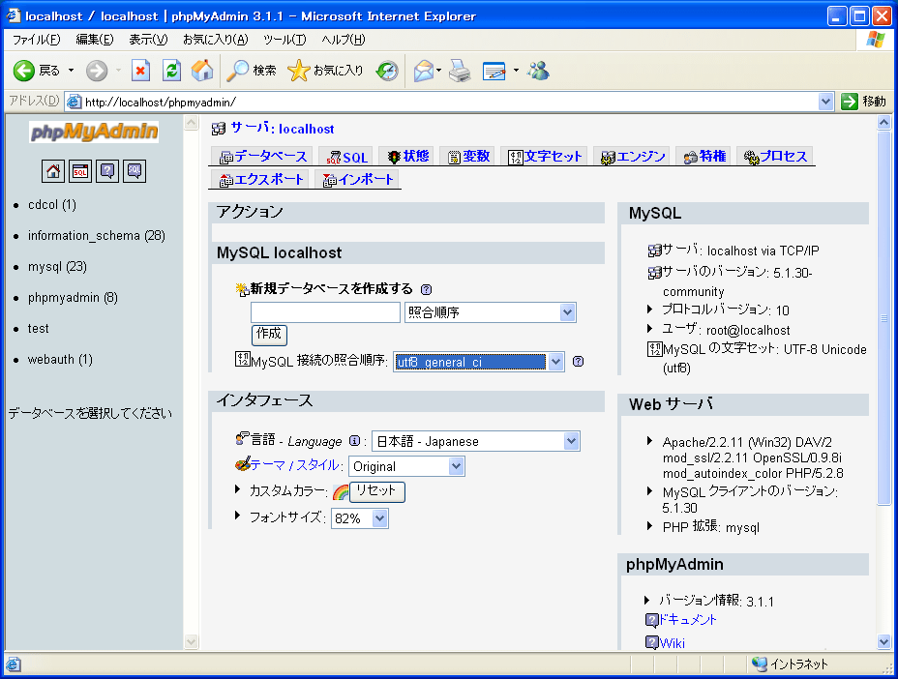The height and width of the screenshot is (679, 898).
Task: Click the IE Home toolbar icon
Action: [x=202, y=71]
